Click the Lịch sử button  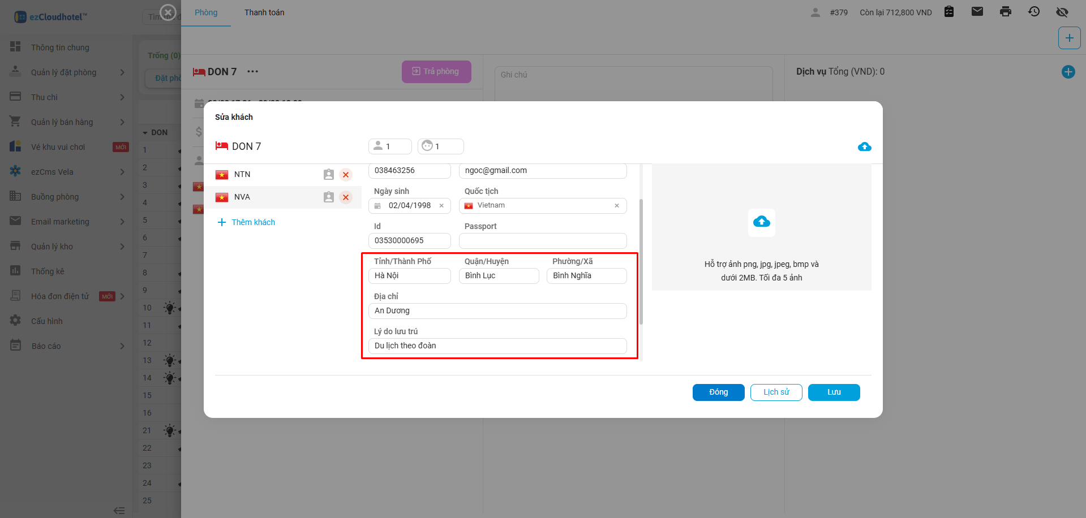pyautogui.click(x=776, y=392)
